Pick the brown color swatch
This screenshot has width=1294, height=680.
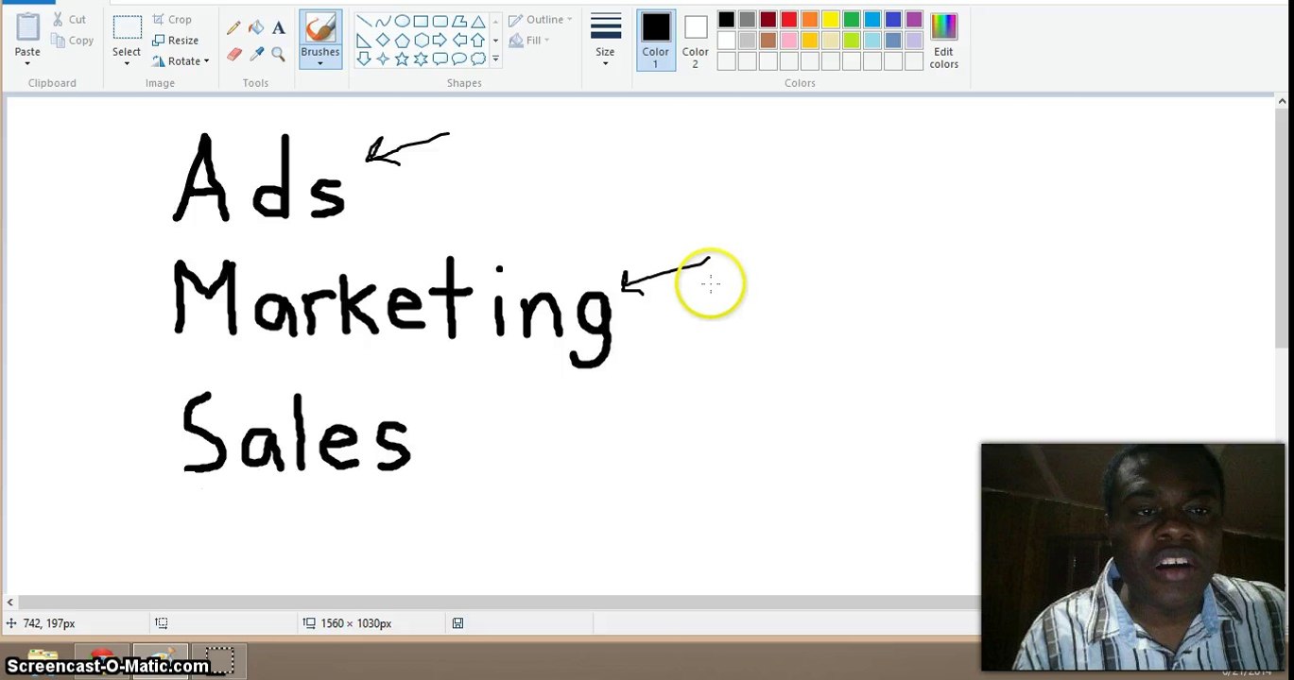768,41
